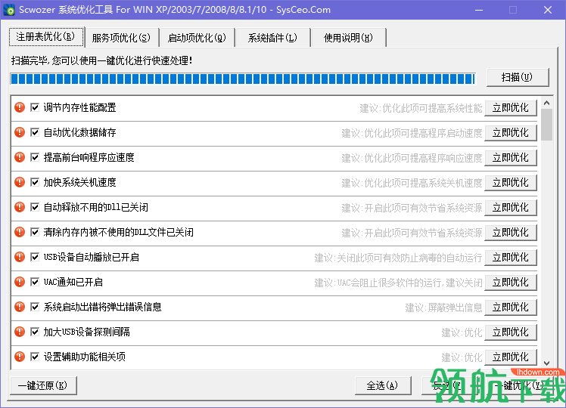Open the 系统插件(L) tab
This screenshot has height=408, width=566.
click(273, 38)
